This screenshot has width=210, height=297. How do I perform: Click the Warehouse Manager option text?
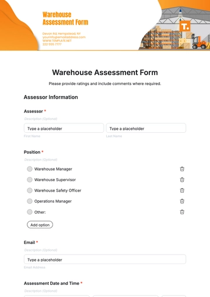[x=53, y=169]
